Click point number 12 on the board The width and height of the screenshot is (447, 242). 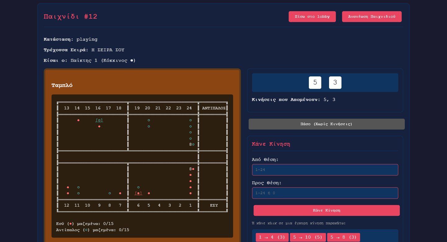coord(67,205)
